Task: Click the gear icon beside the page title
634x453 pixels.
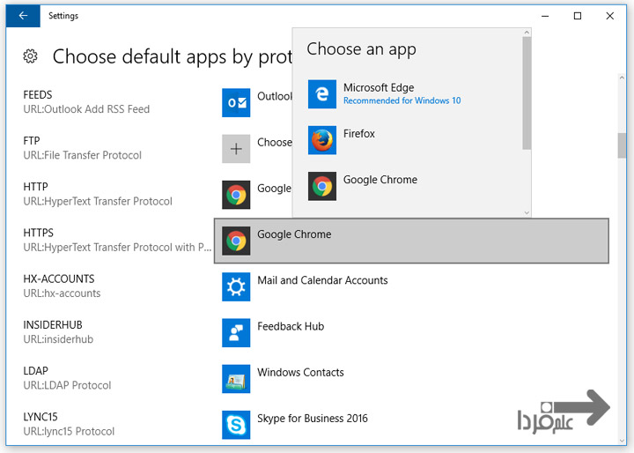Action: click(x=31, y=56)
